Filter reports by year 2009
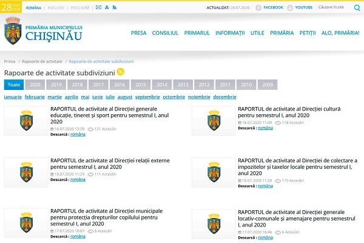 point(268,84)
